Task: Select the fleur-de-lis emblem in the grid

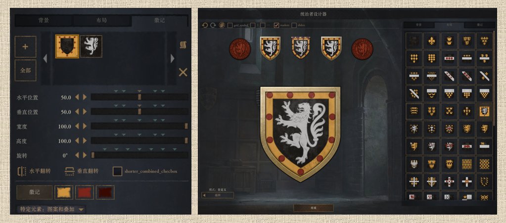Action: point(431,41)
